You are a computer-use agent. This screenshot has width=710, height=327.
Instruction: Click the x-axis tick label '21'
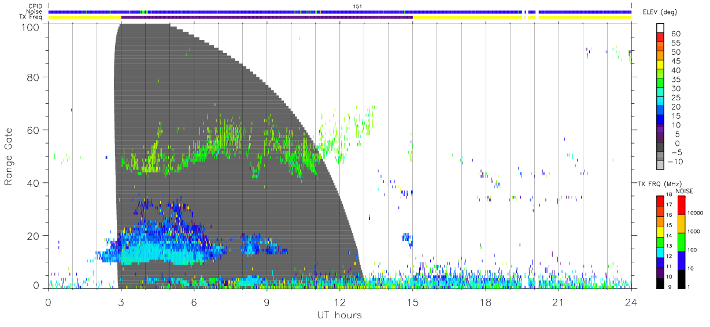click(559, 302)
